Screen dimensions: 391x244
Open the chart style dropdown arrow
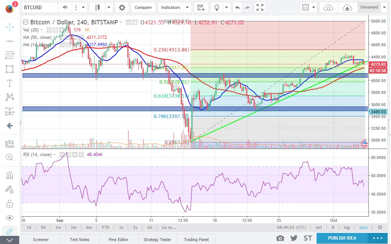109,7
